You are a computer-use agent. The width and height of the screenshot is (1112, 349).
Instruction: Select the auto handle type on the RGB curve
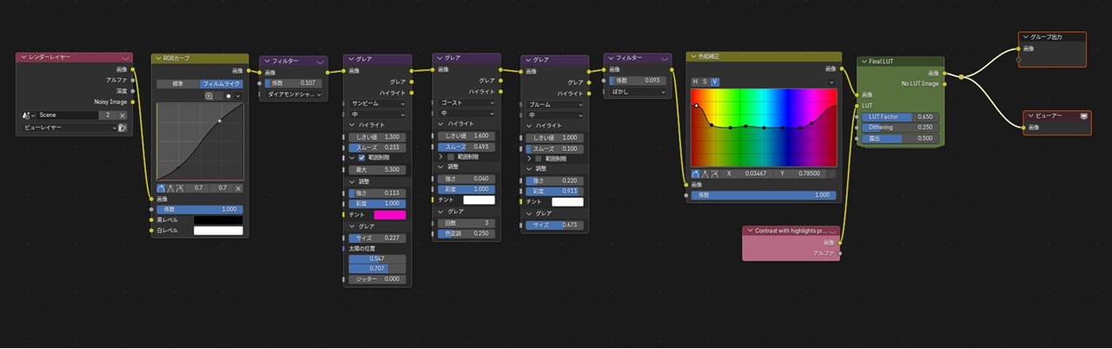click(x=161, y=188)
